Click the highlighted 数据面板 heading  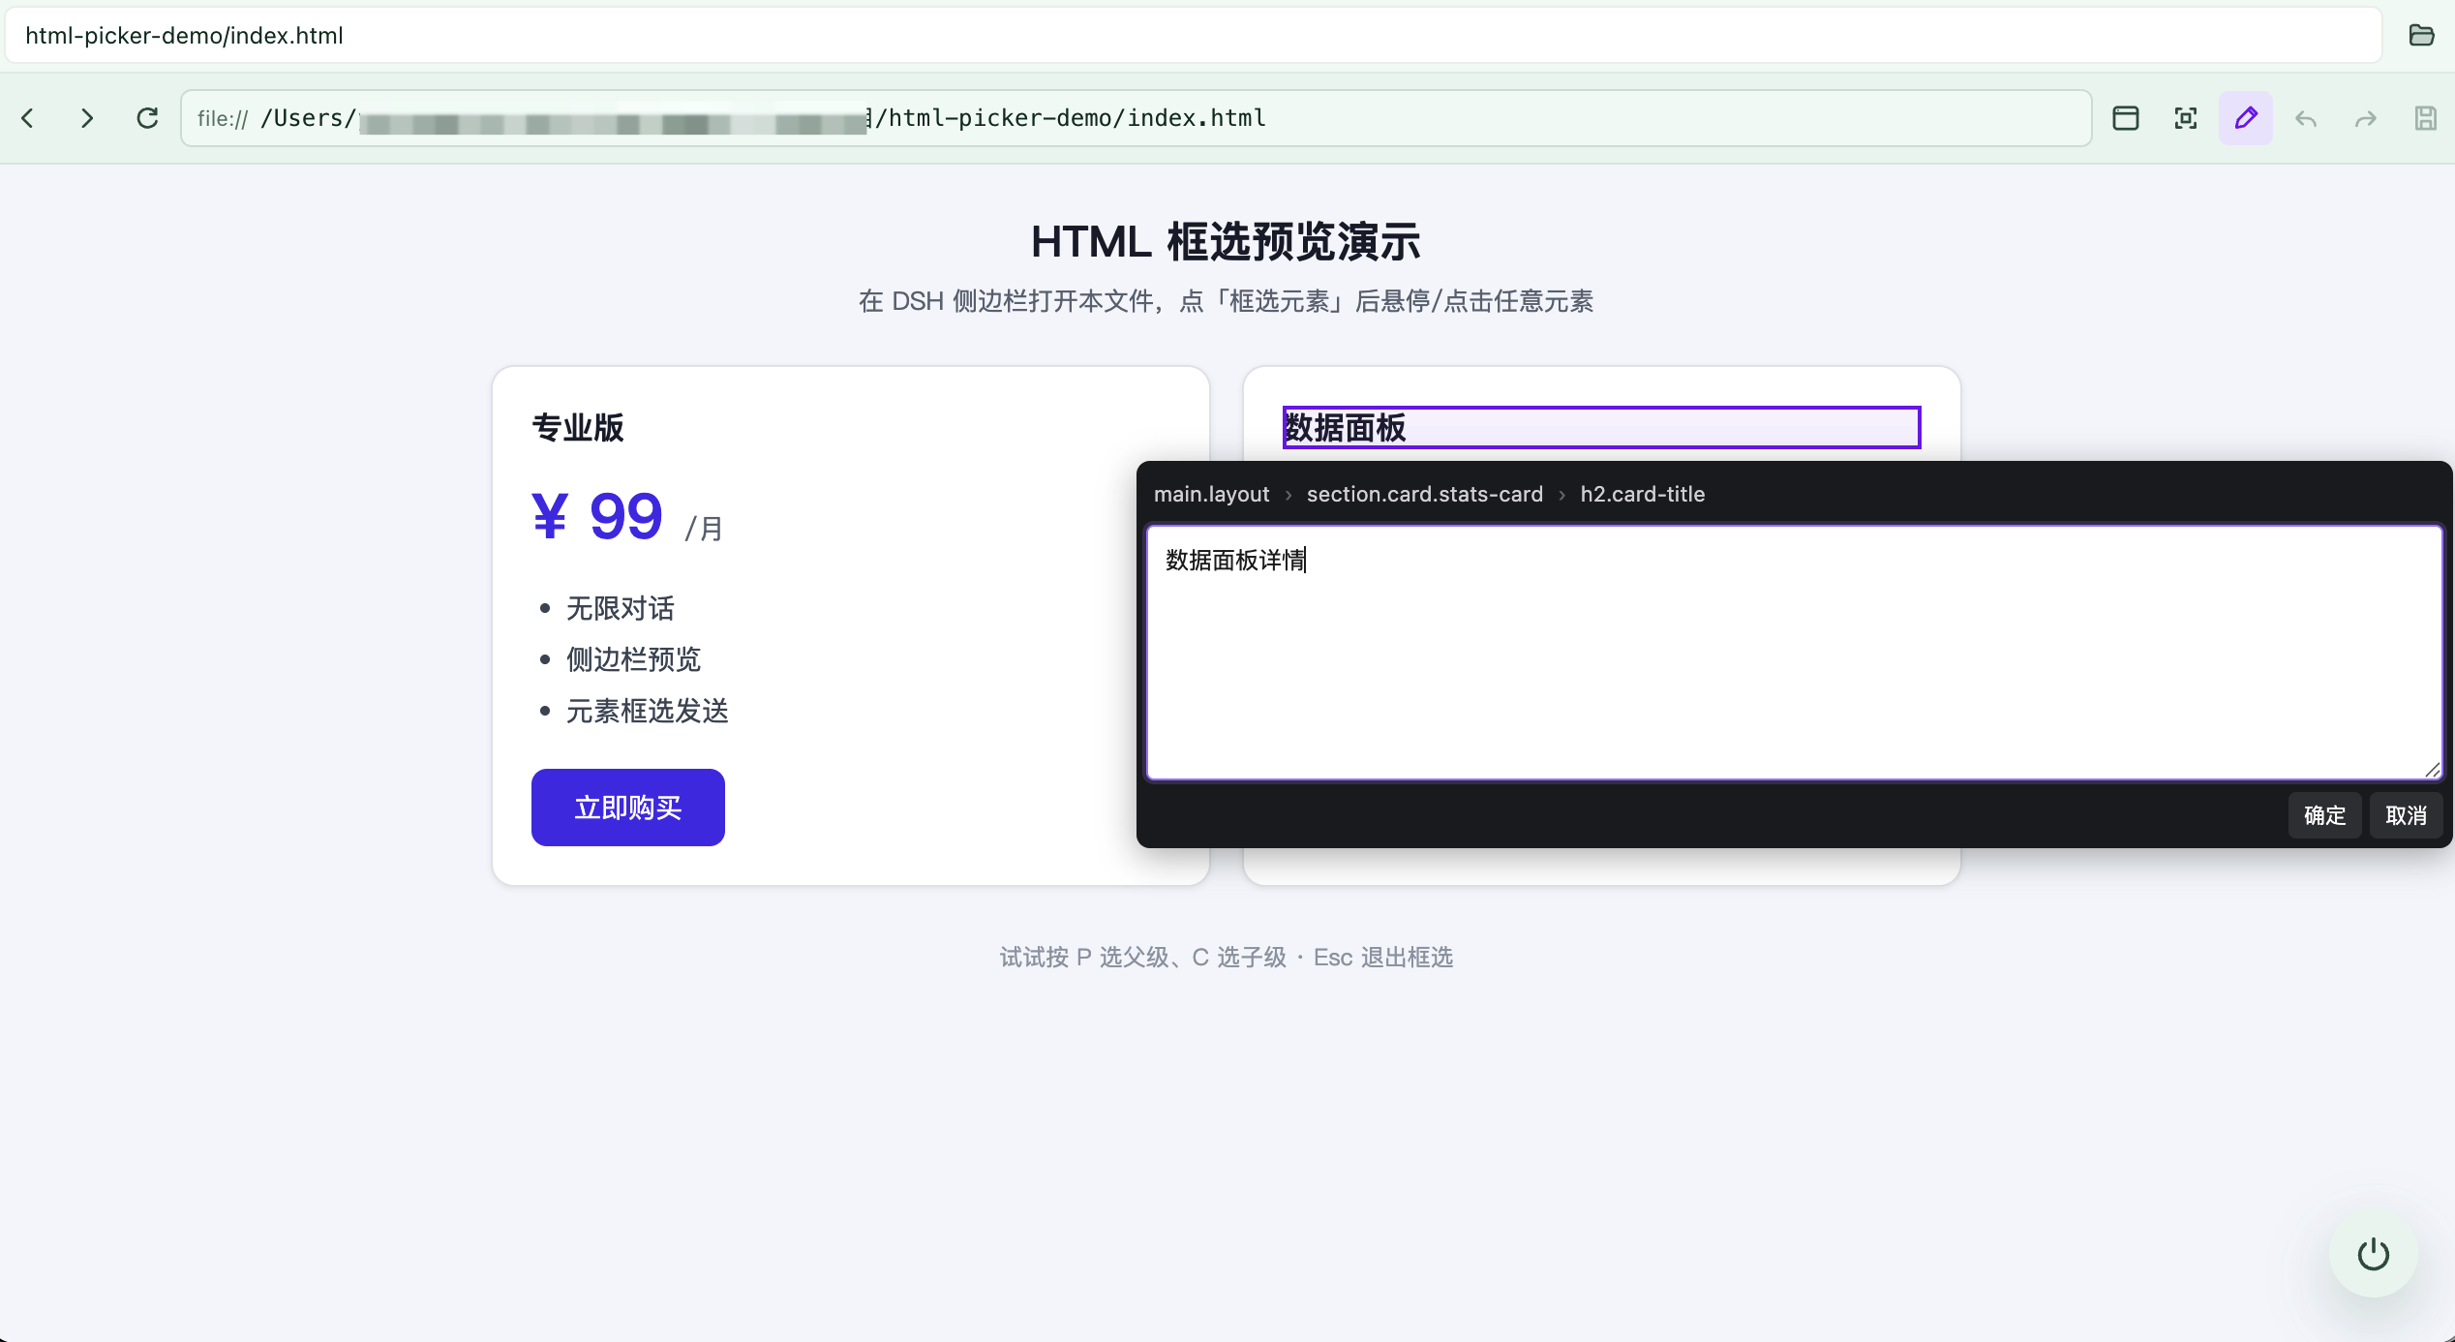click(x=1601, y=427)
